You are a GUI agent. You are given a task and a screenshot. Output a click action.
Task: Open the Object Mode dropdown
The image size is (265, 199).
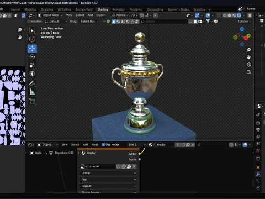[x=50, y=15]
